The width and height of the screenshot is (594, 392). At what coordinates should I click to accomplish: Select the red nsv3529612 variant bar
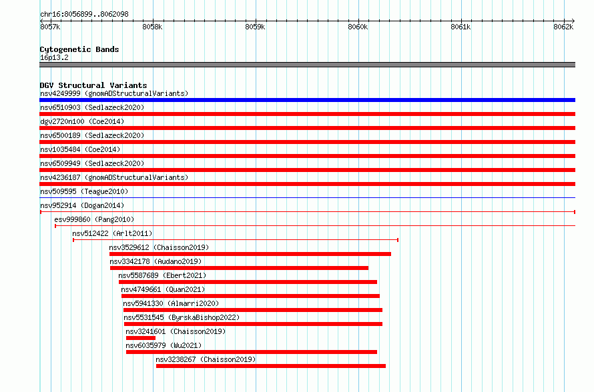(x=250, y=254)
